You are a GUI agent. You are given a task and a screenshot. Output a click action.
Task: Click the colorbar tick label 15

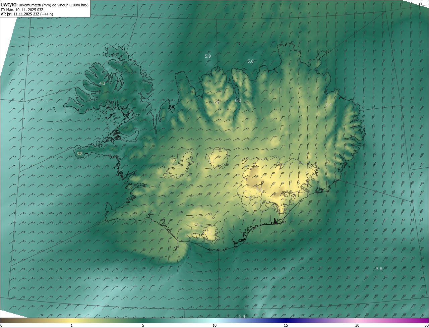(x=286, y=325)
